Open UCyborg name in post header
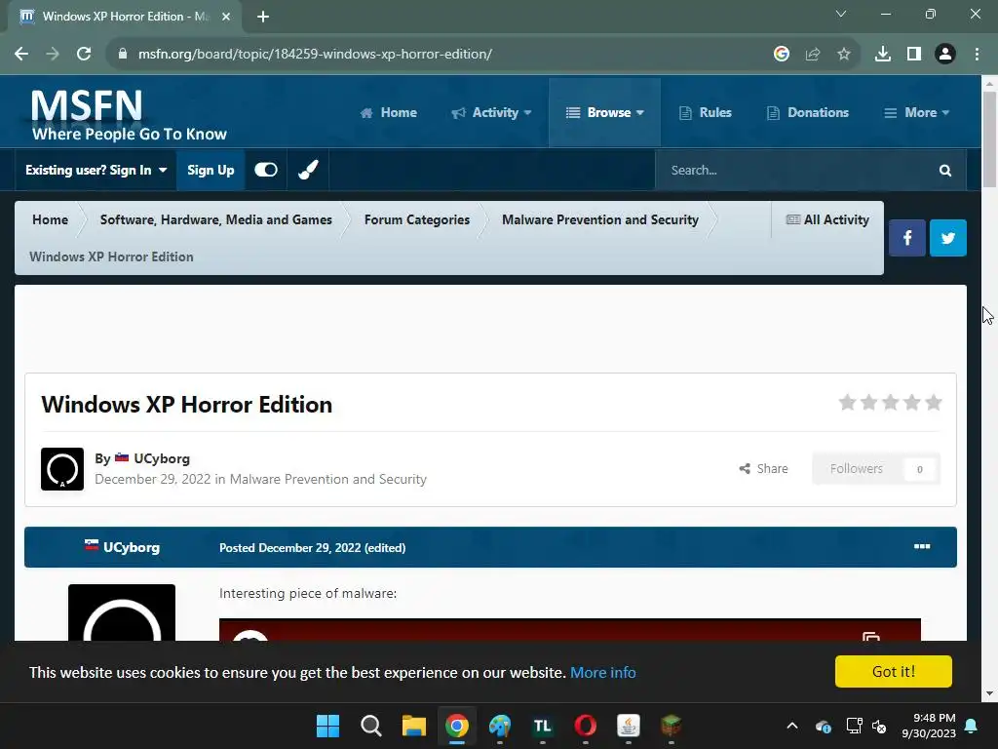 tap(132, 547)
